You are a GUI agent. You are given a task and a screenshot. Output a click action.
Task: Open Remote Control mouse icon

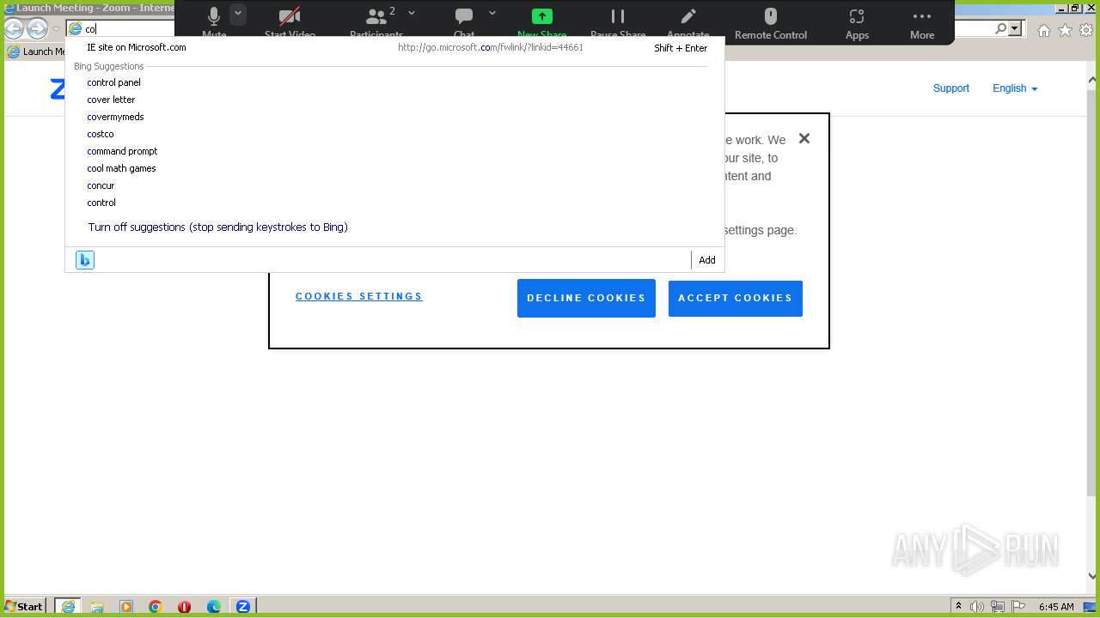pyautogui.click(x=771, y=23)
